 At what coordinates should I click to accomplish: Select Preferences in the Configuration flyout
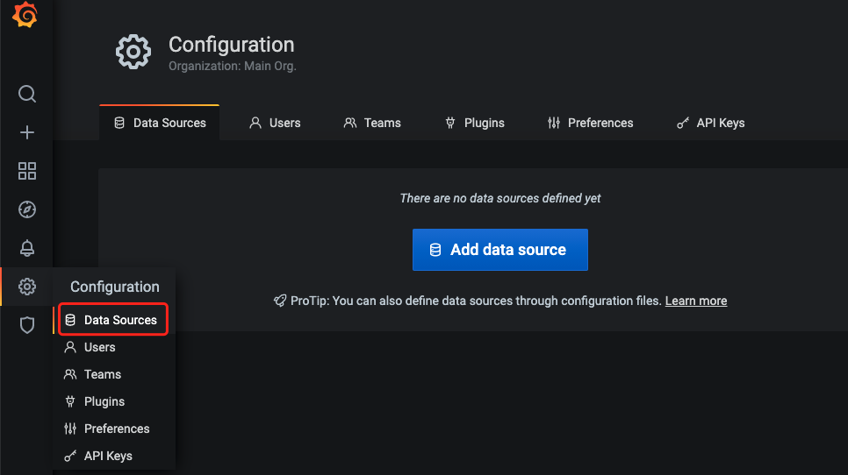tap(117, 429)
